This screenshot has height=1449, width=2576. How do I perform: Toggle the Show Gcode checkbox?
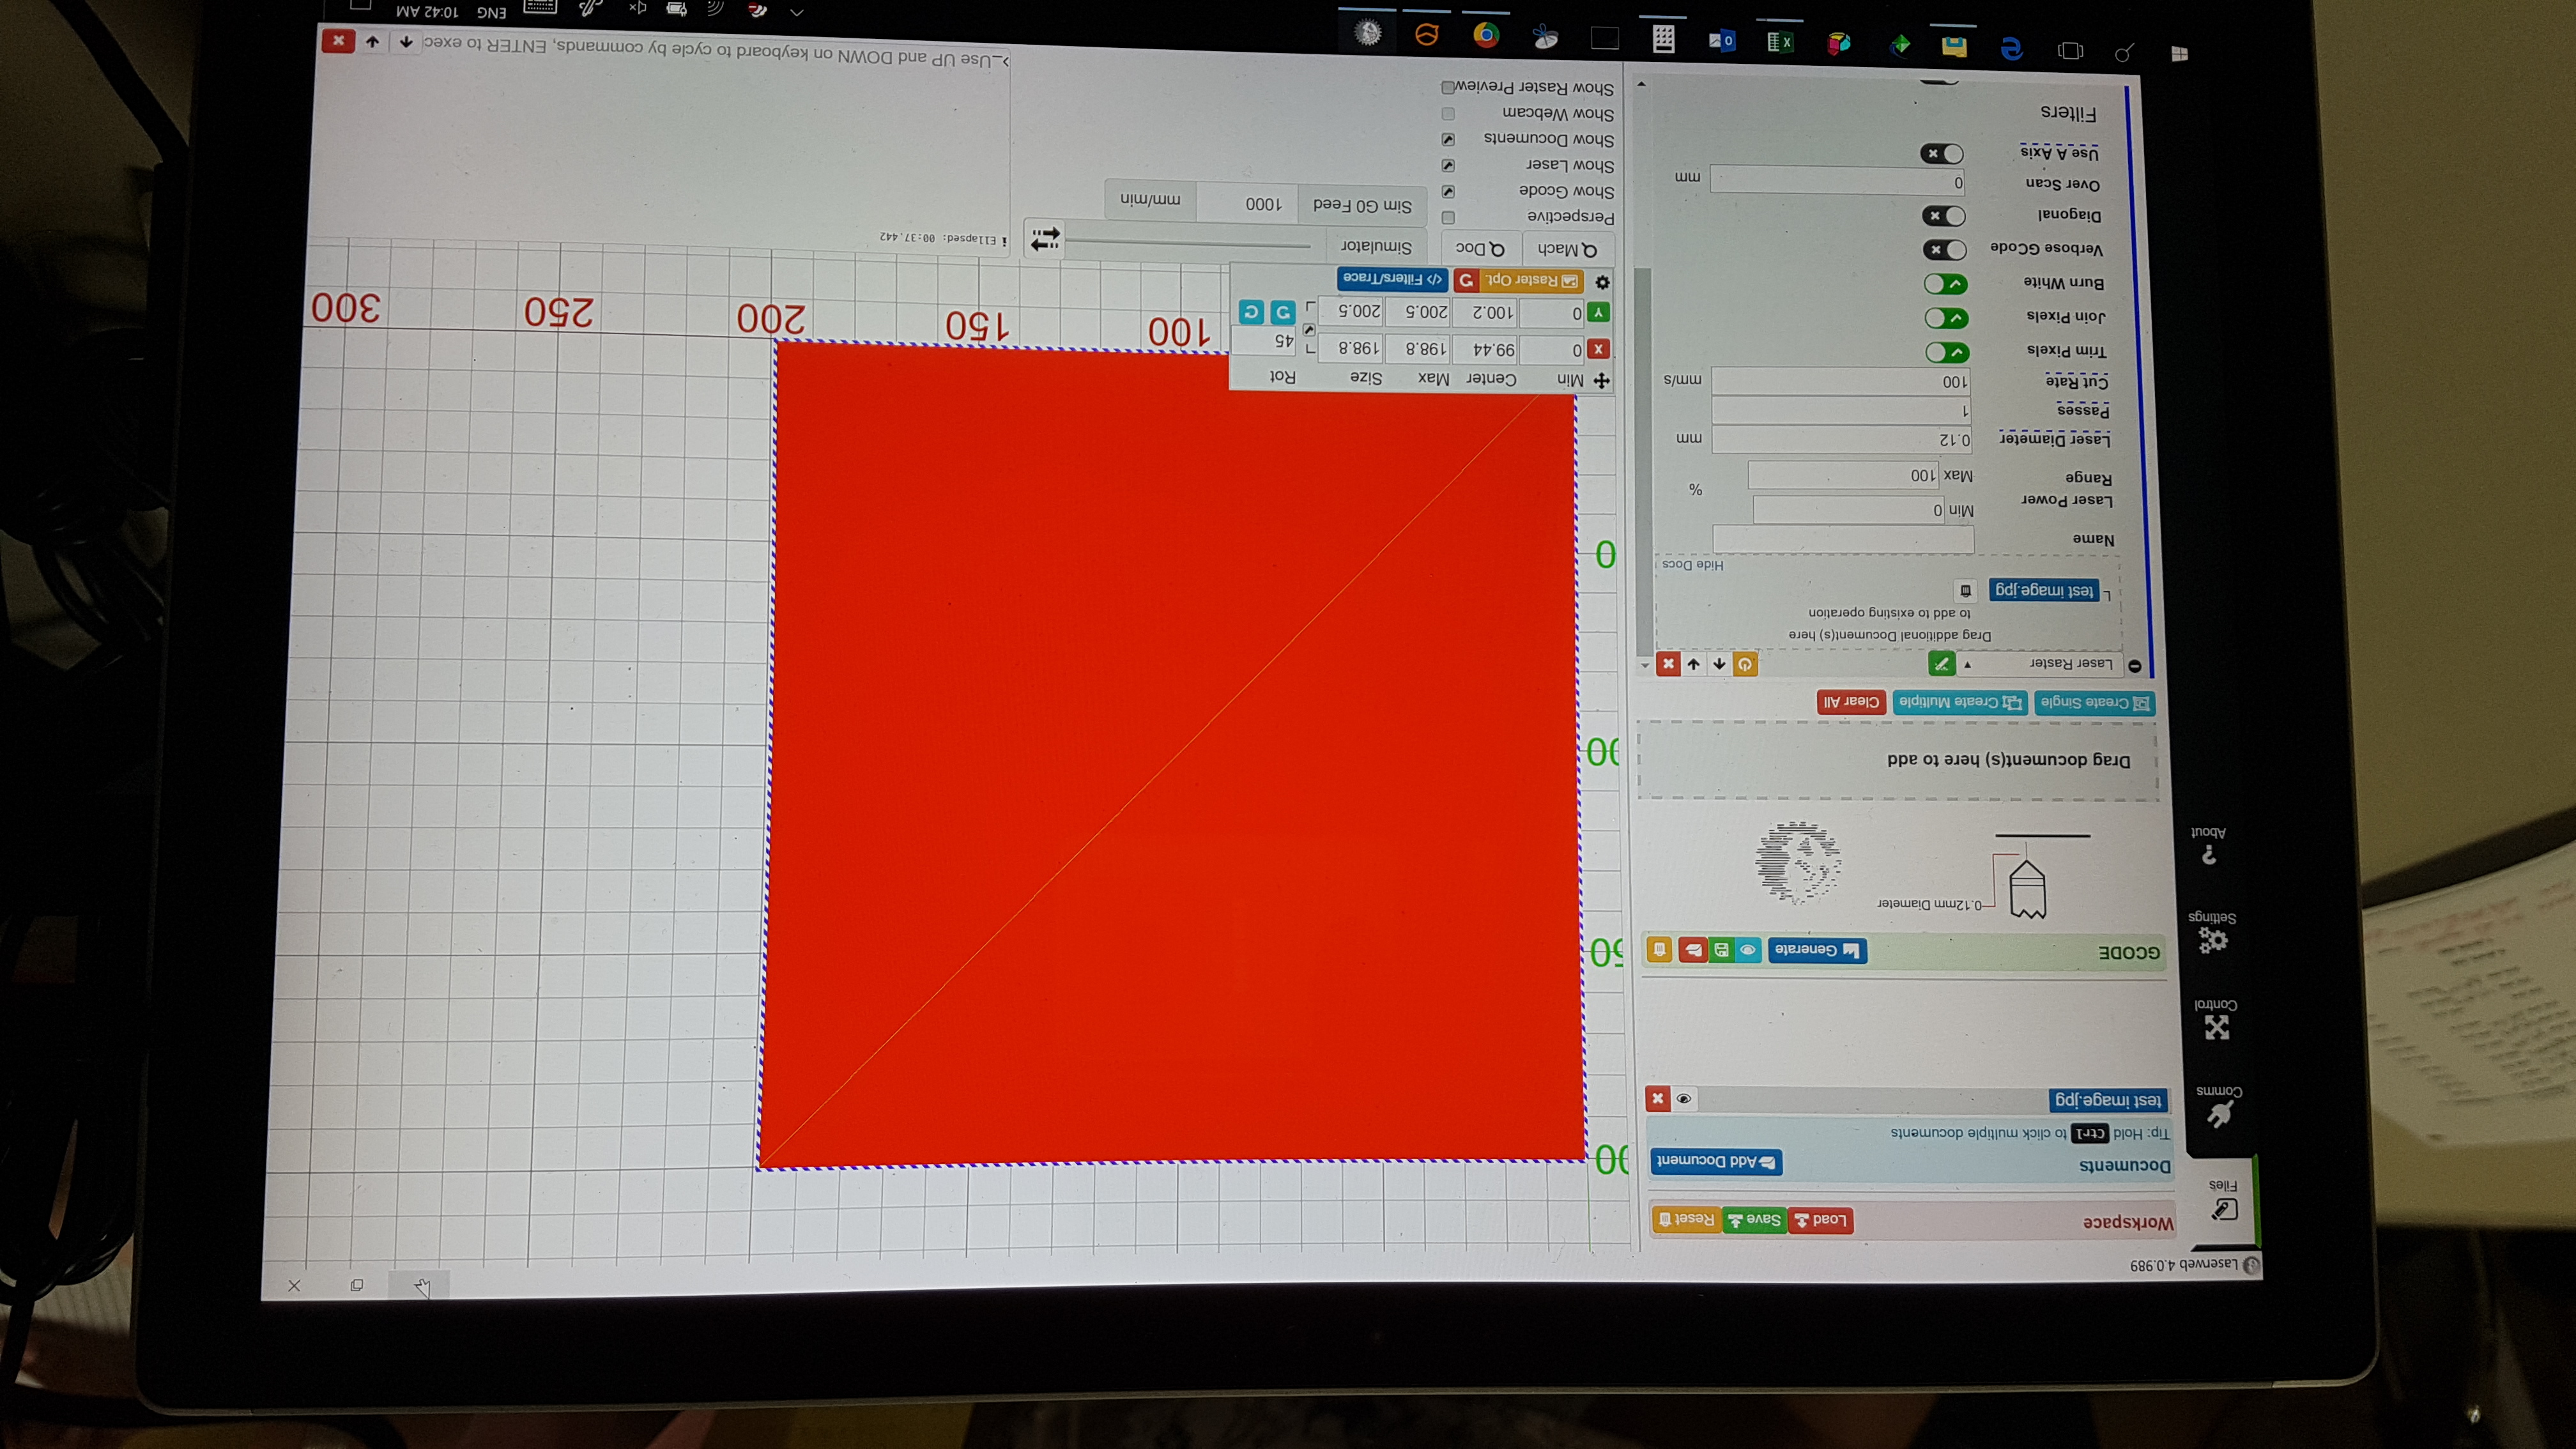[1448, 191]
